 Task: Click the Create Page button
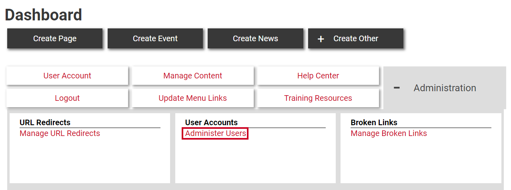click(55, 38)
